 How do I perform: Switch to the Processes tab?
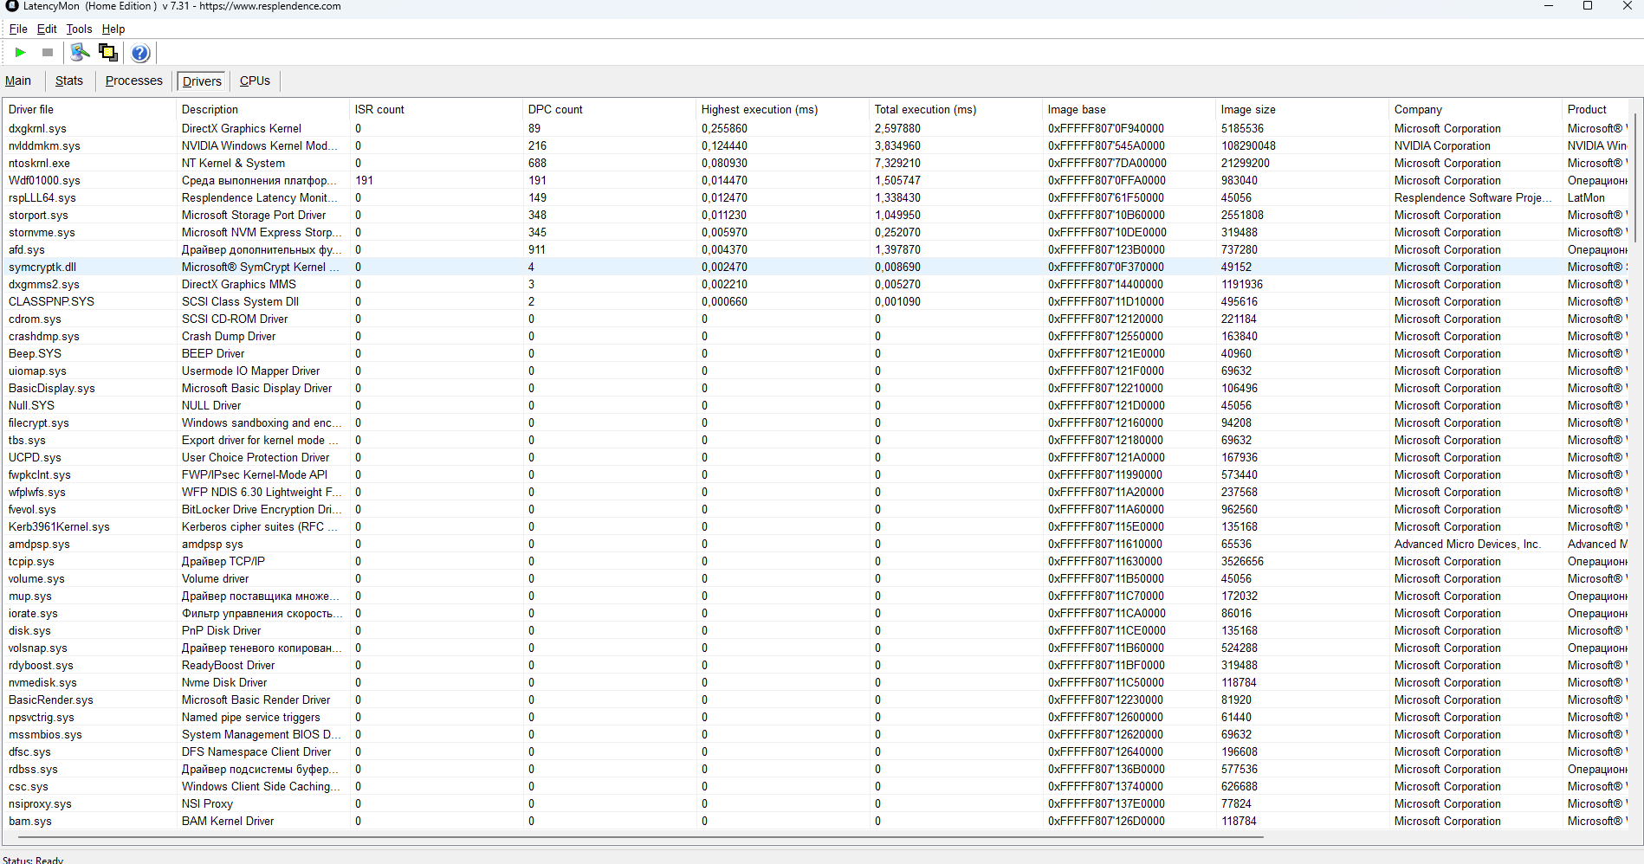point(134,81)
